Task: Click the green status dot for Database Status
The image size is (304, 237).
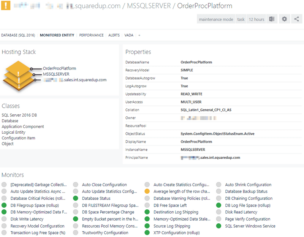Action: click(x=76, y=198)
